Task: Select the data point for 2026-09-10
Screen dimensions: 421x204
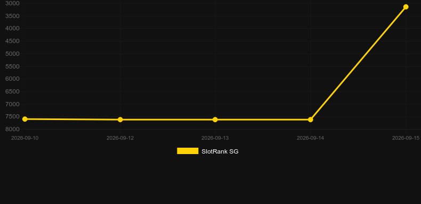Action: click(25, 119)
